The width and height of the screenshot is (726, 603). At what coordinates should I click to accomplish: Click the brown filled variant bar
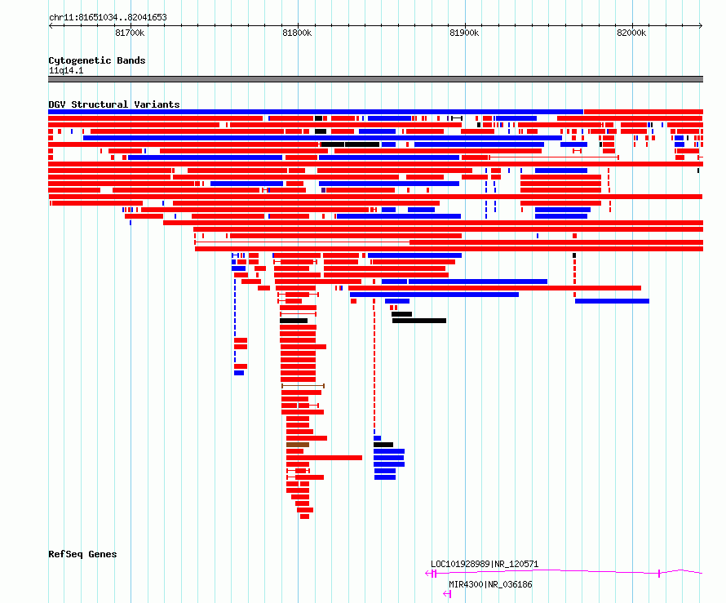tap(298, 445)
